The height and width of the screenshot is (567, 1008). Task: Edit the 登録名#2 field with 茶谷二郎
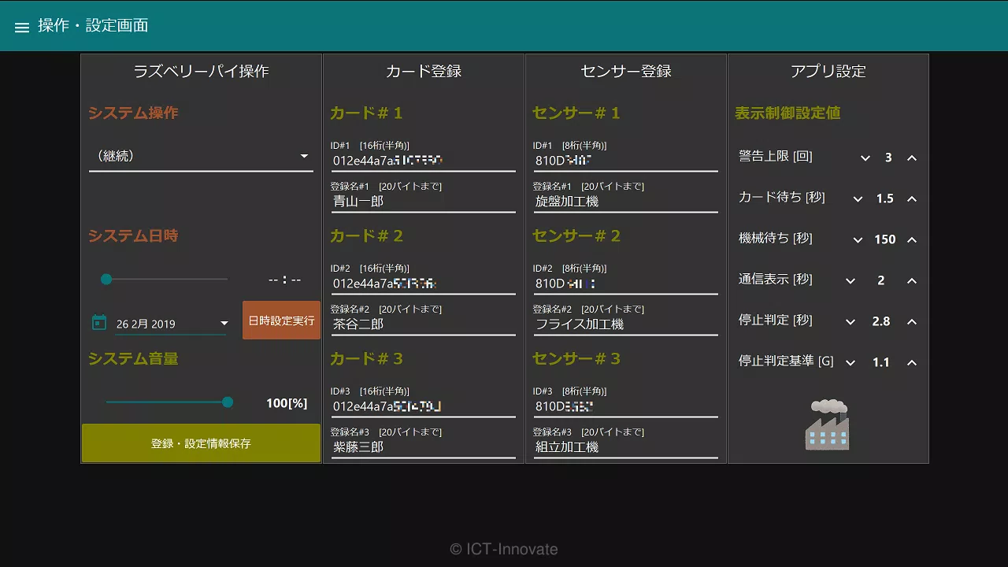pos(423,324)
